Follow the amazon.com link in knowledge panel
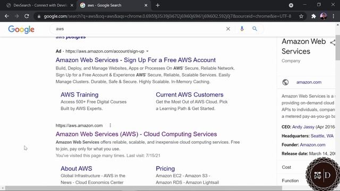 point(309,82)
